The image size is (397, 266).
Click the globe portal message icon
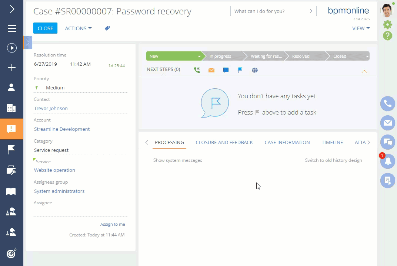tap(255, 70)
